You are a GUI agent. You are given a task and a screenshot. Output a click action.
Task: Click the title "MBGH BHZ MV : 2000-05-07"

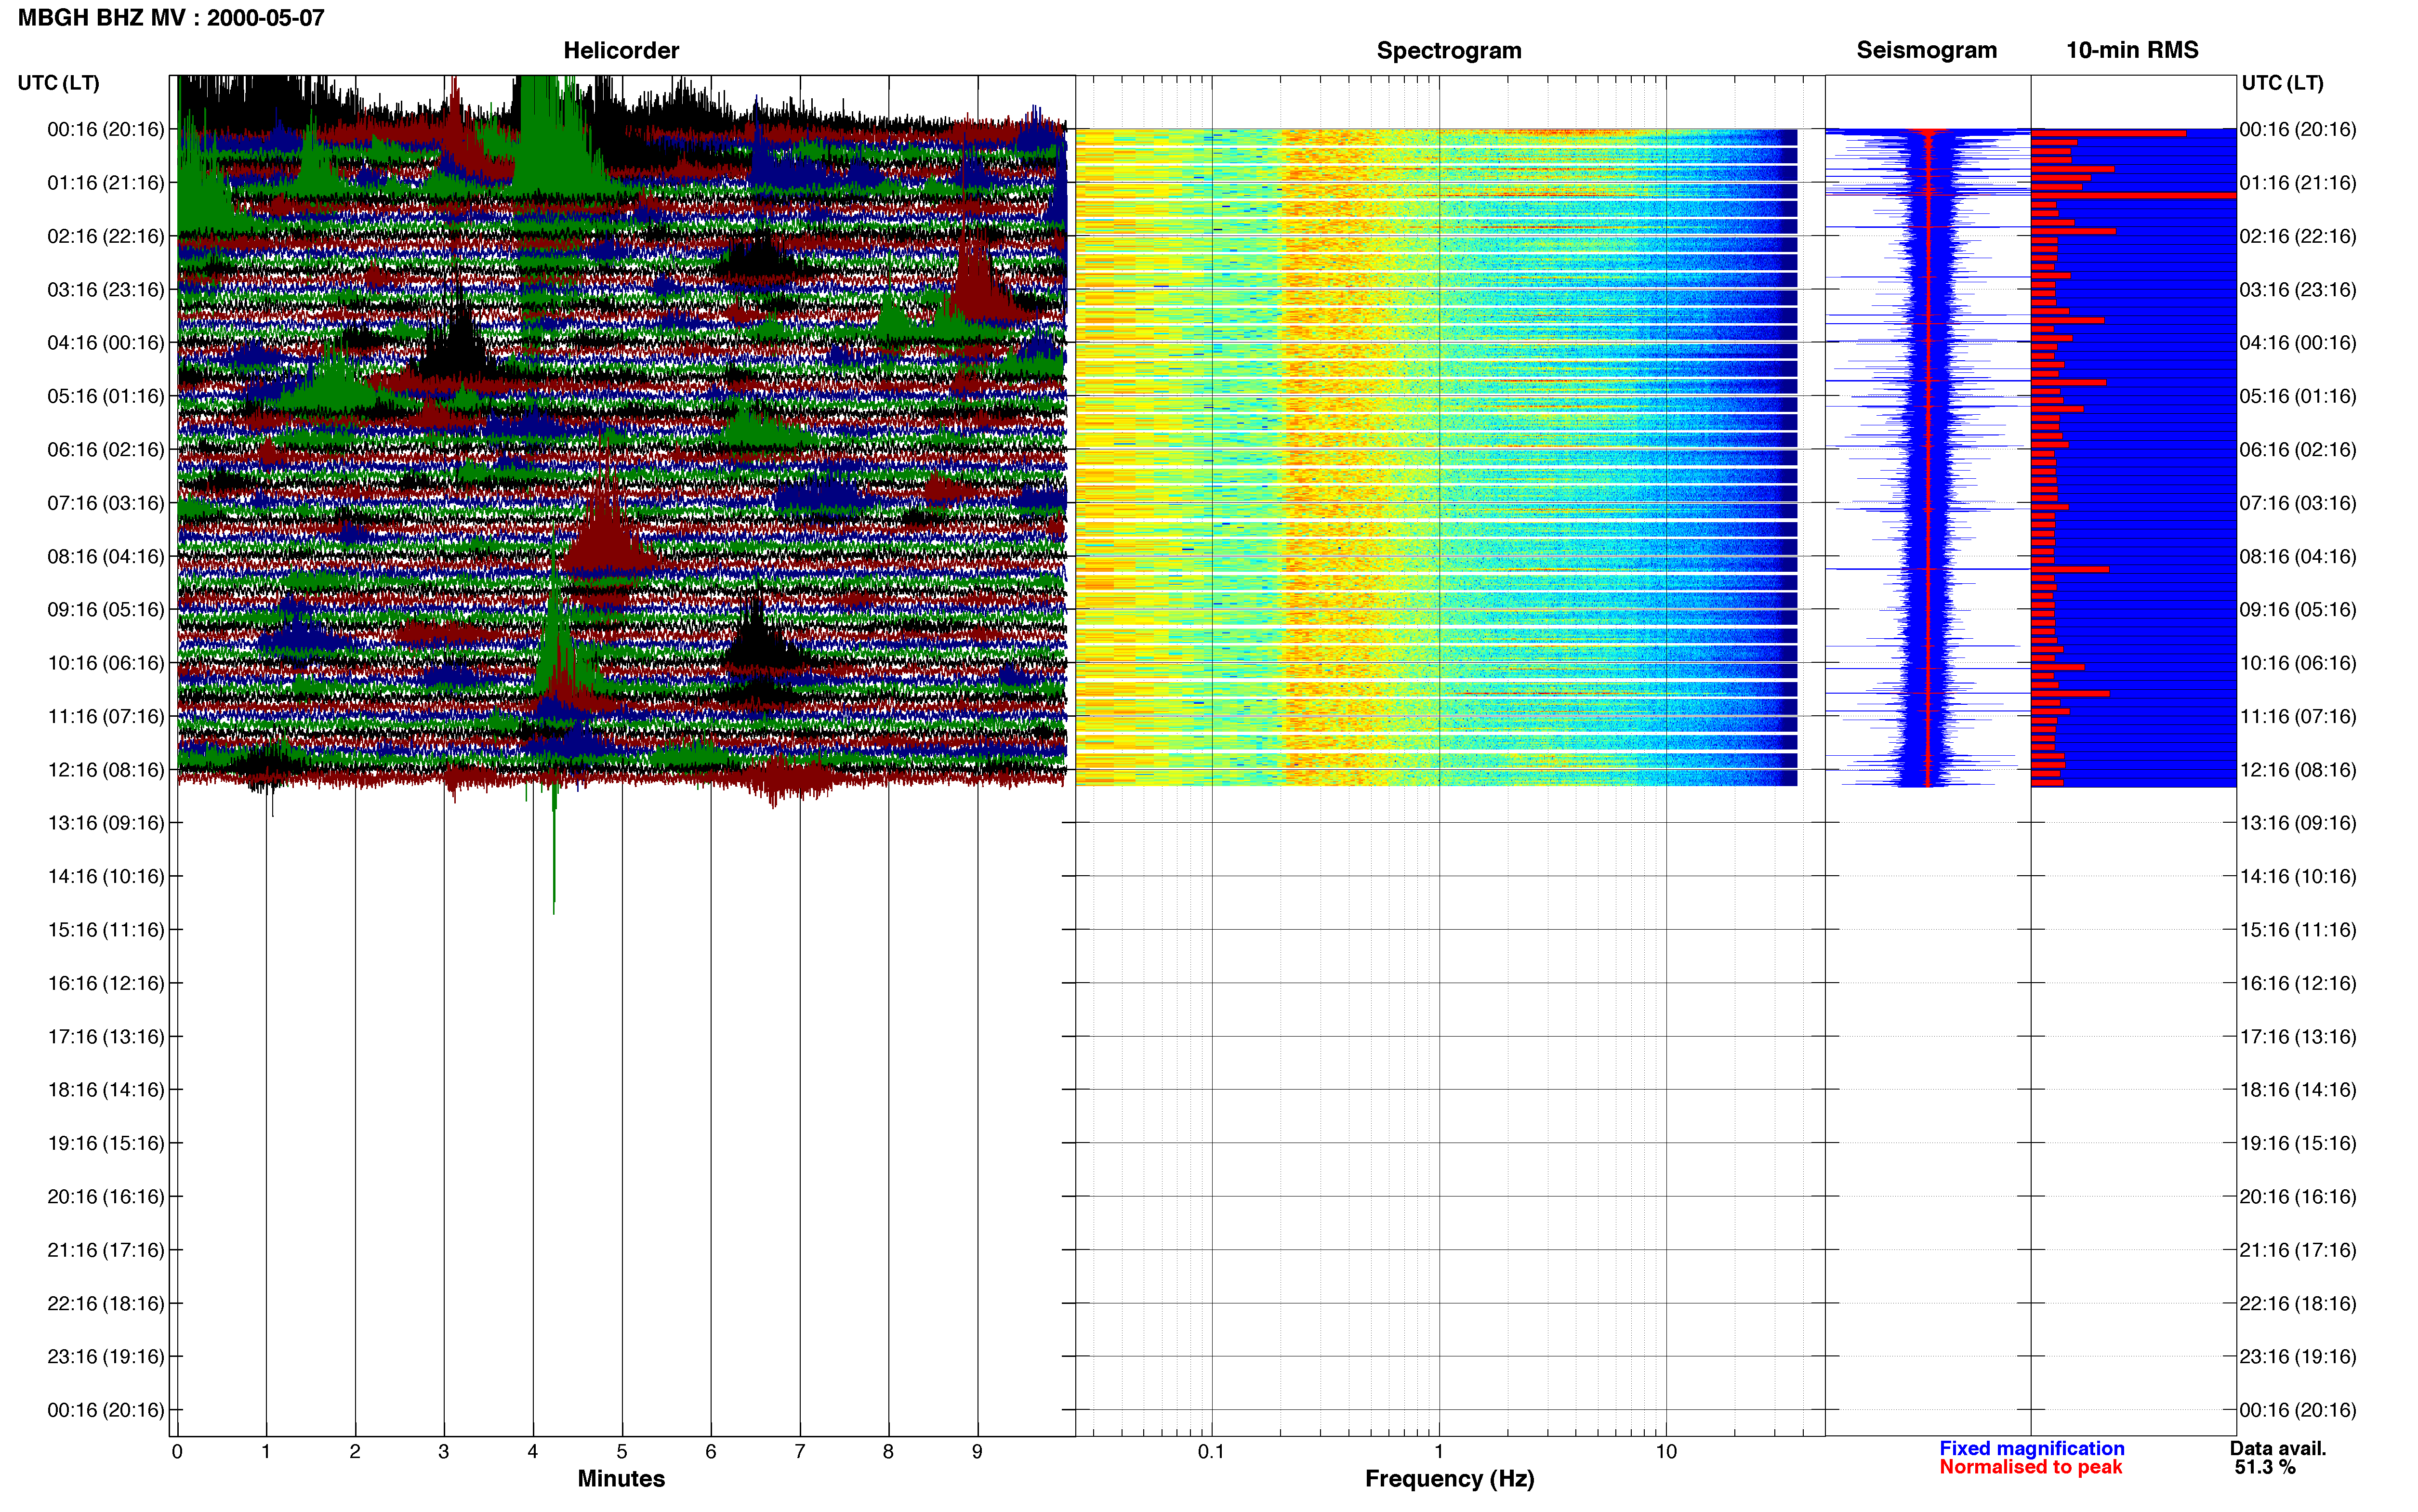tap(171, 18)
